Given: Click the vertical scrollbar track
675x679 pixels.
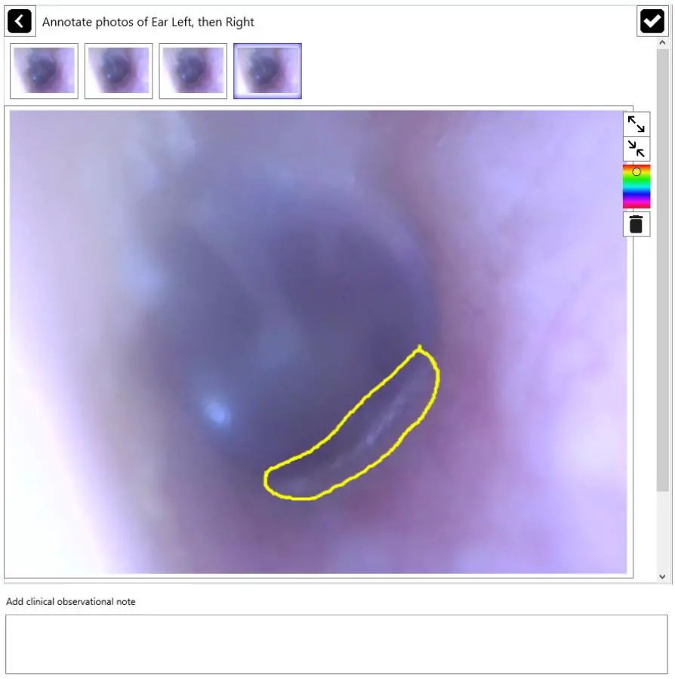Looking at the screenshot, I should pyautogui.click(x=662, y=302).
